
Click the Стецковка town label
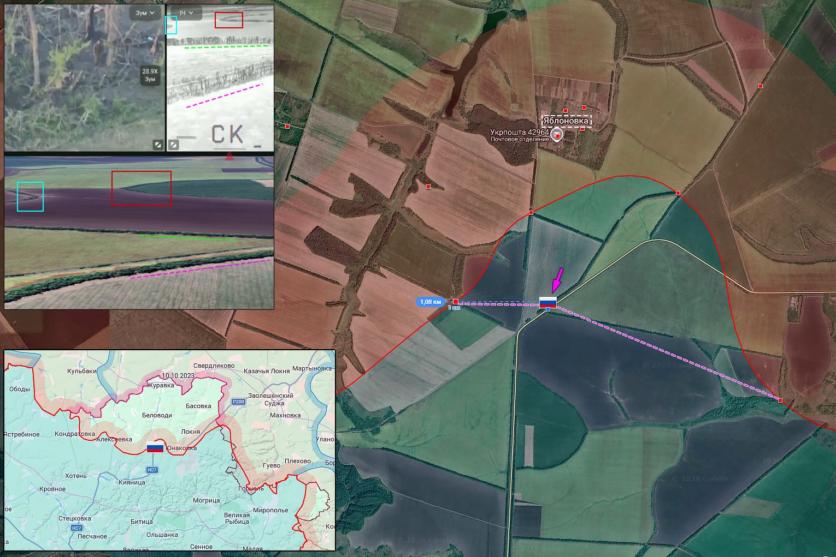75,518
